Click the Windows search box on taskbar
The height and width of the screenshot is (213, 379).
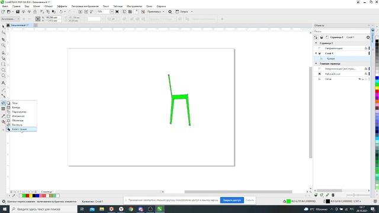pyautogui.click(x=43, y=209)
